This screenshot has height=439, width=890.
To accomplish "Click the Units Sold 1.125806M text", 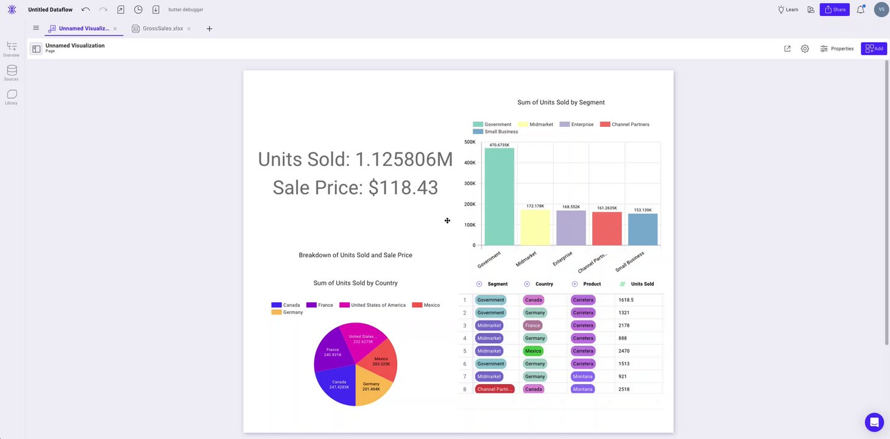I will (x=355, y=159).
